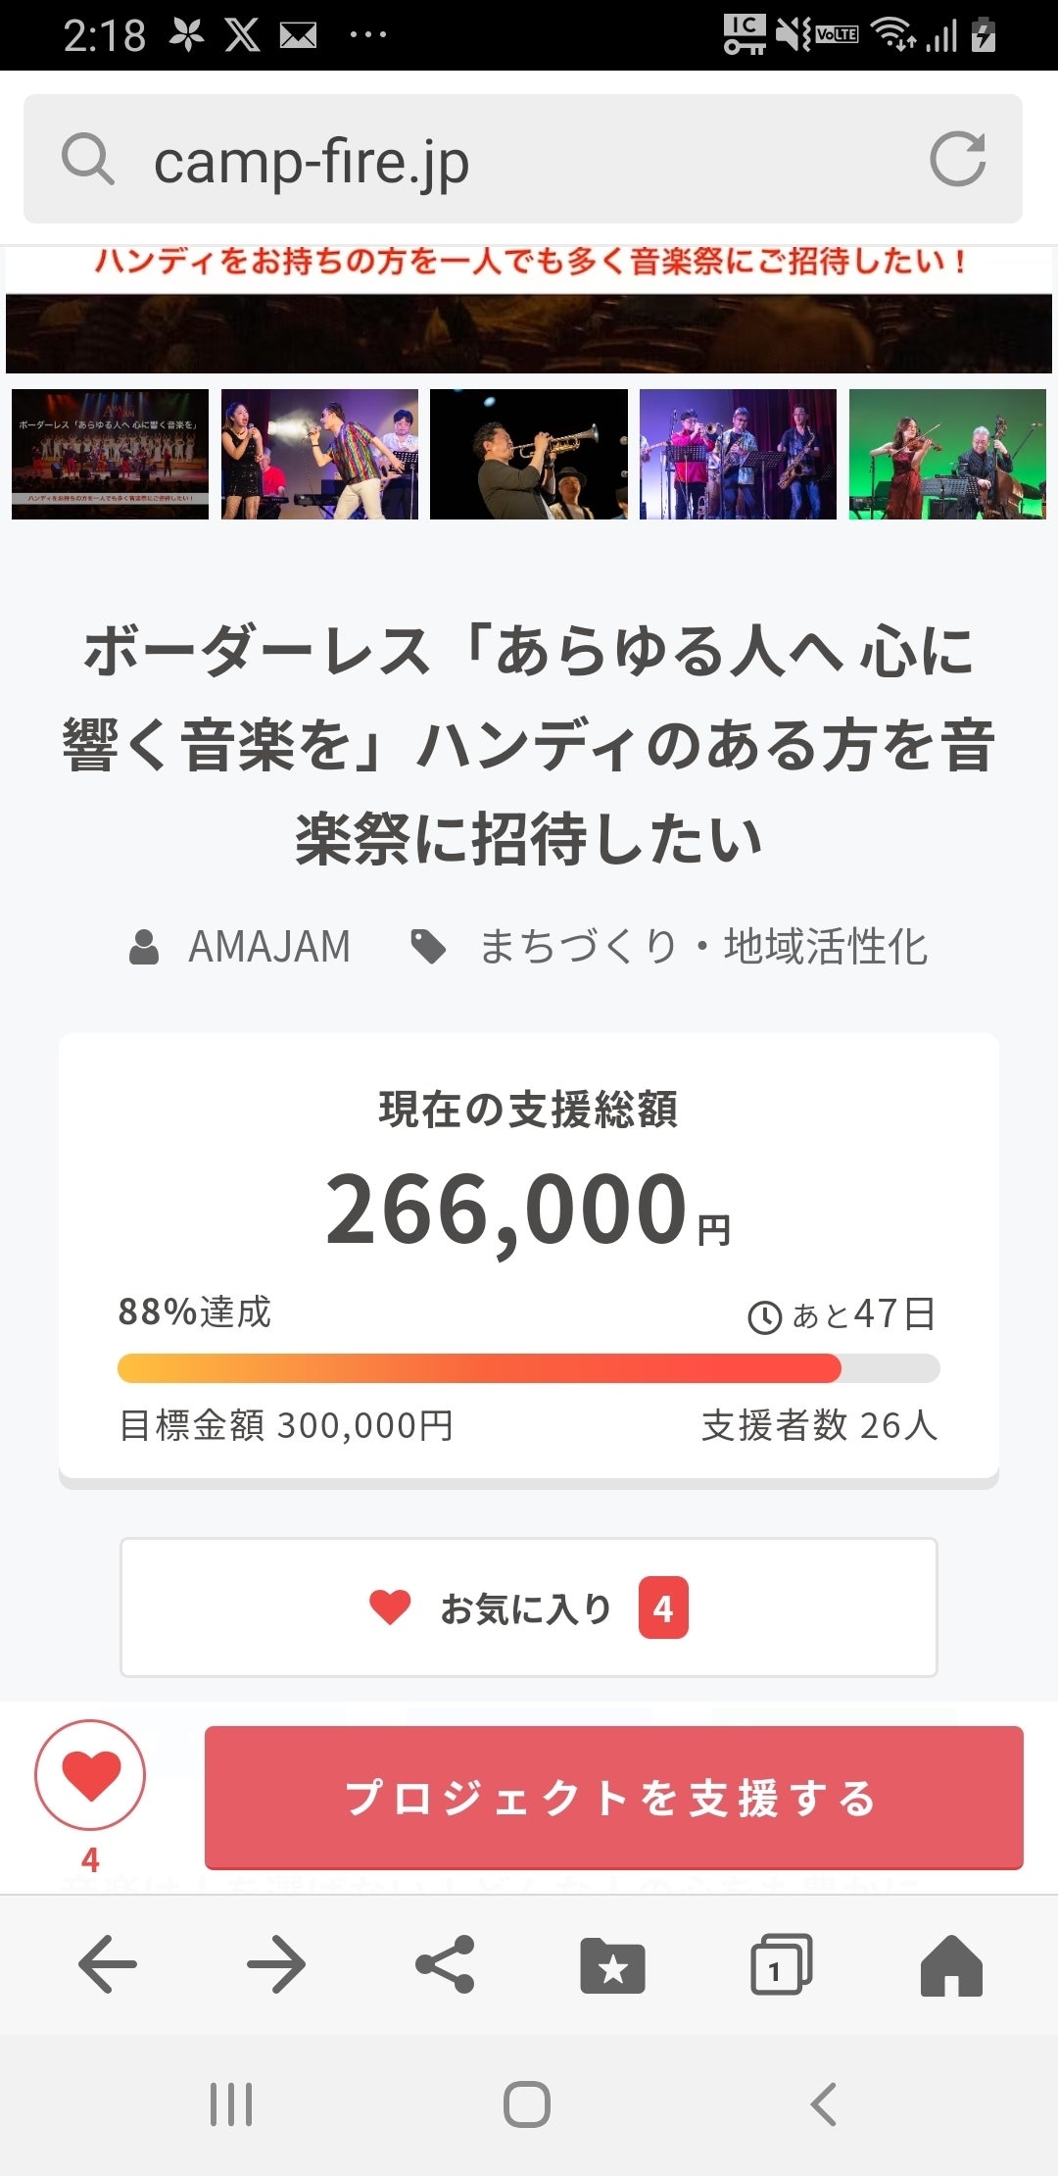Select the violin and bass duo thumbnail
The image size is (1058, 2176).
click(x=947, y=454)
